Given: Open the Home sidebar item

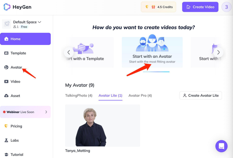Looking at the screenshot, I should [x=26, y=39].
